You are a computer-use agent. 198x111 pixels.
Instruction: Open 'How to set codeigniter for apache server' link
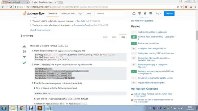click(155, 78)
